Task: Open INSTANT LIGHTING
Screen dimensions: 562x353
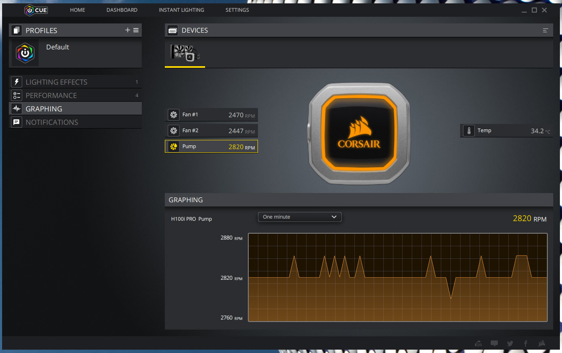Action: (182, 10)
